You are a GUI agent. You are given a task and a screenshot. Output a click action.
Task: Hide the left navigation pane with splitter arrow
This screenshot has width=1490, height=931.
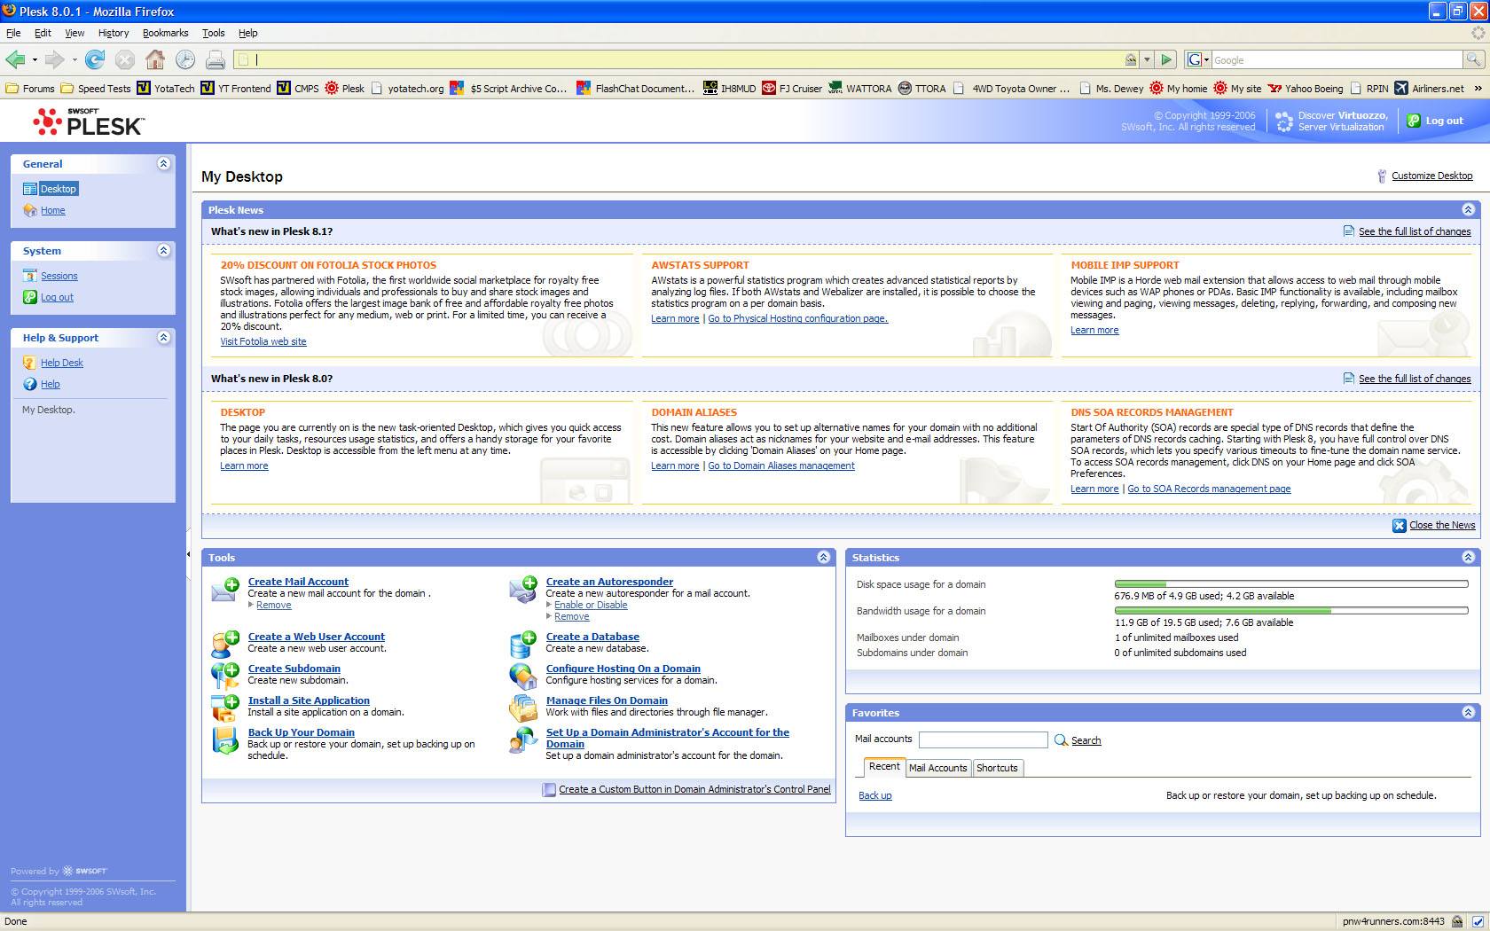pyautogui.click(x=188, y=554)
